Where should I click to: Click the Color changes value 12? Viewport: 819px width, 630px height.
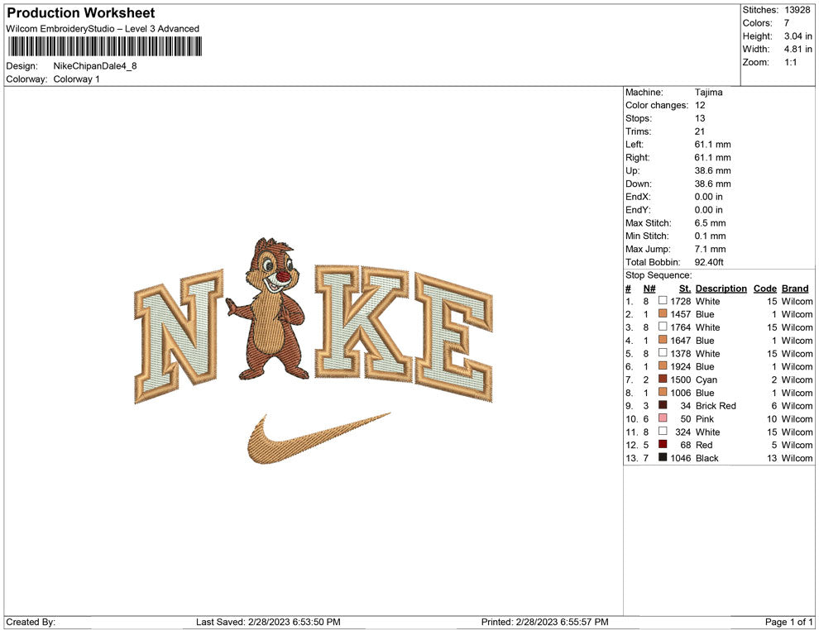(700, 106)
